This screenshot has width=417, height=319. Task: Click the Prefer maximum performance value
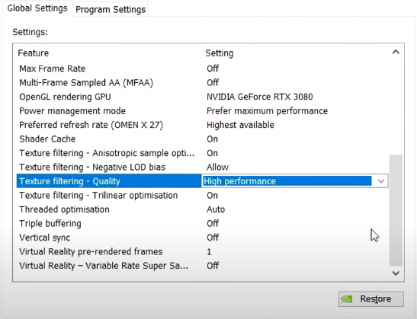pyautogui.click(x=267, y=110)
